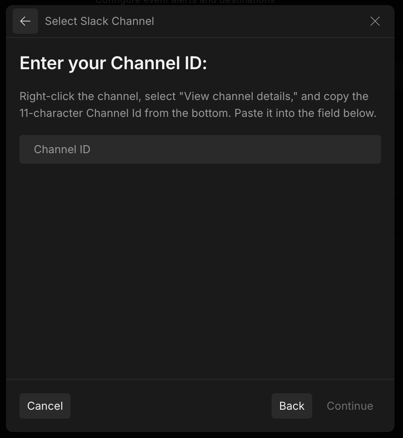Click the Continue button
Image resolution: width=403 pixels, height=438 pixels.
(x=350, y=406)
